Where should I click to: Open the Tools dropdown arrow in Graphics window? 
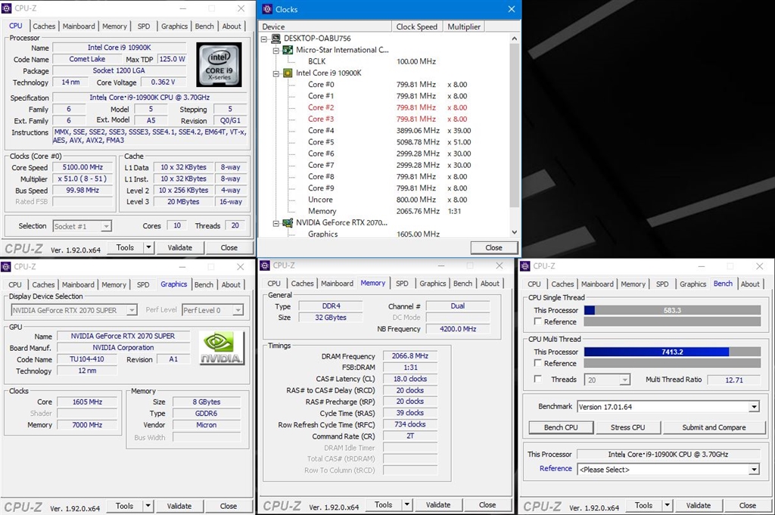click(x=148, y=506)
